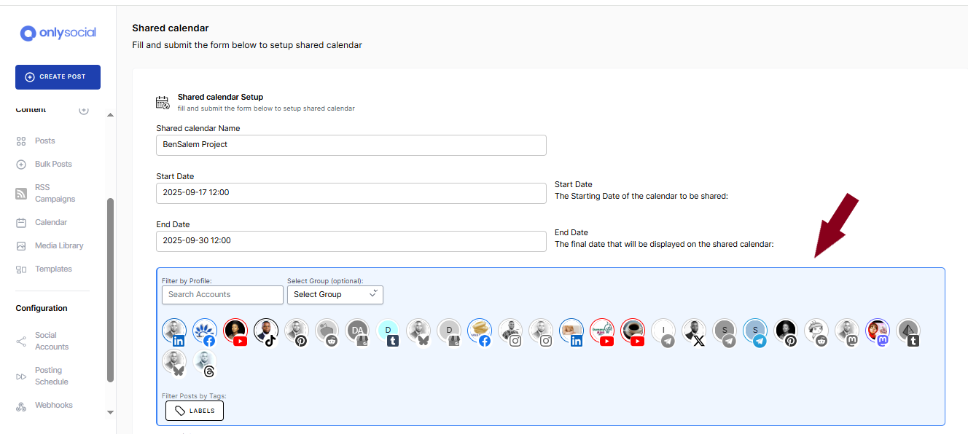Toggle the Threads profile avatar
Screen dimensions: 968x434
click(x=205, y=363)
